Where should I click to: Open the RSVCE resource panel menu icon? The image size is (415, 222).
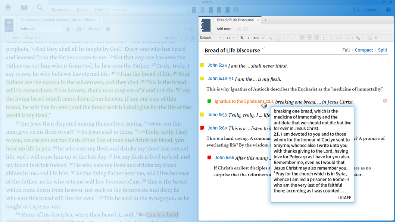click(x=9, y=25)
